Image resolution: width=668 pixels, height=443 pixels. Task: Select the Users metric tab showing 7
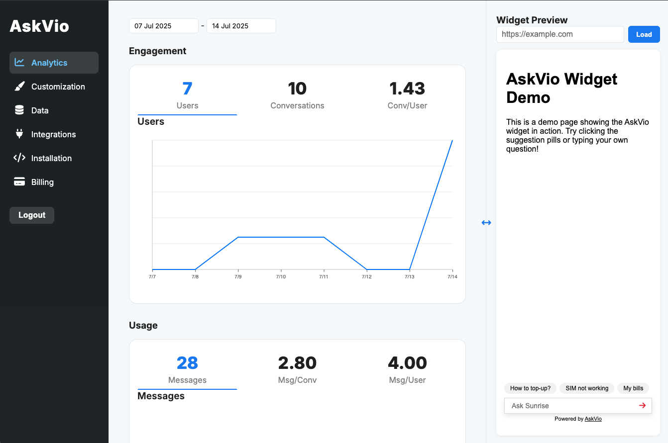[x=187, y=95]
